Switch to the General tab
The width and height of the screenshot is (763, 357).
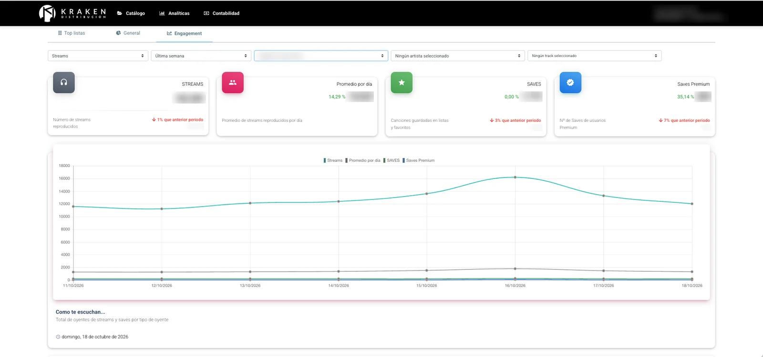point(128,33)
